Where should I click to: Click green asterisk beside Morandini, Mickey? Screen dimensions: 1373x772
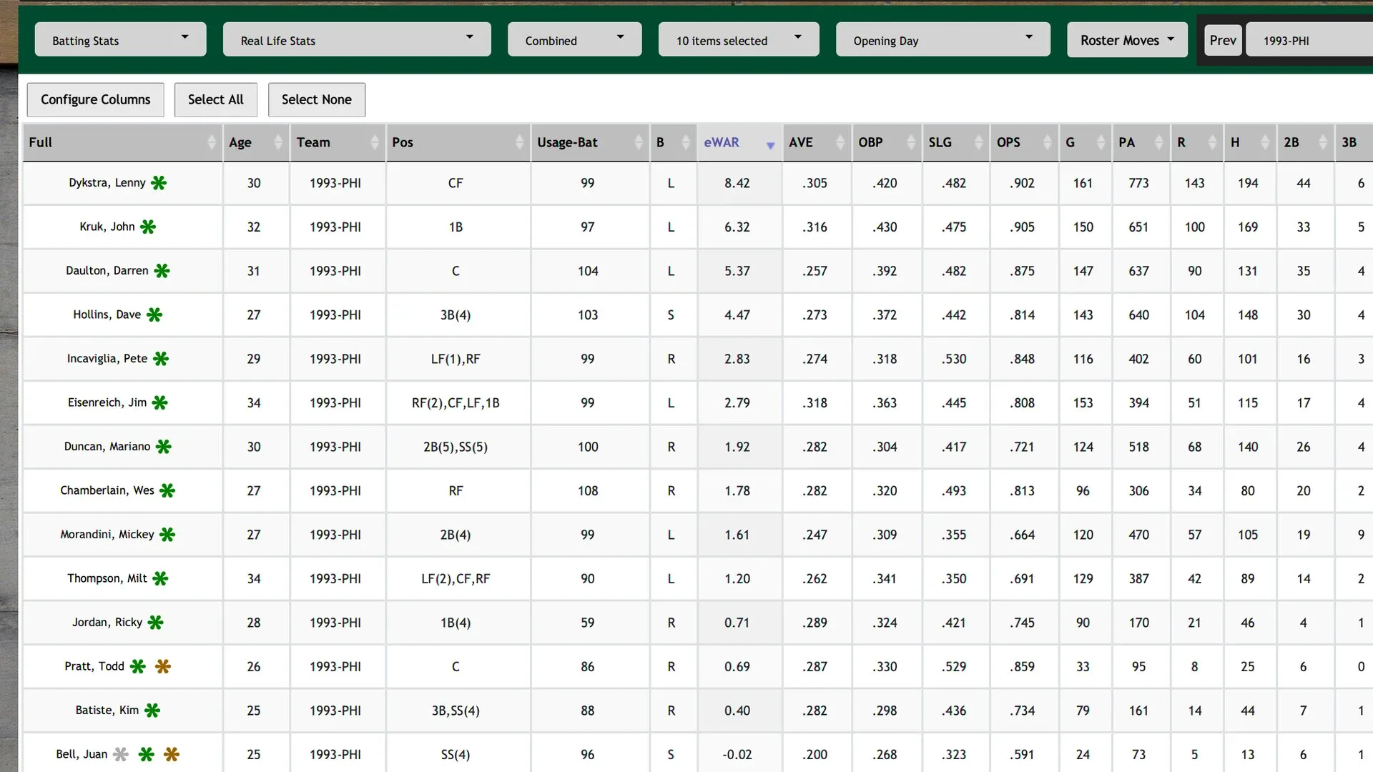coord(167,535)
